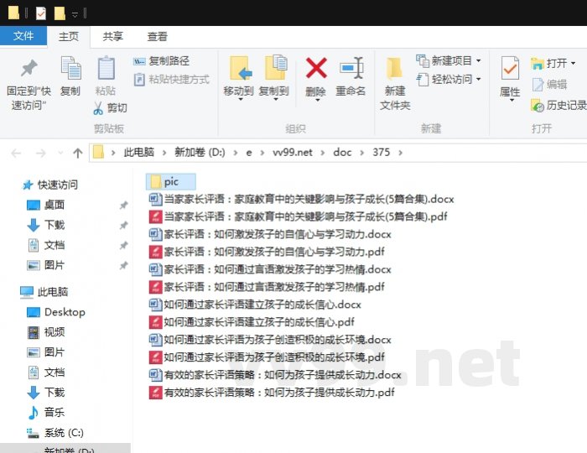
Task: Switch to the Share (共享) tab
Action: [x=112, y=36]
